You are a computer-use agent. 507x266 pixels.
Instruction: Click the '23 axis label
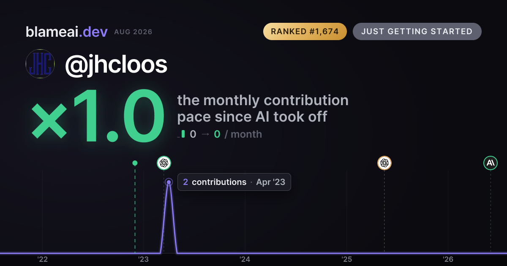pos(144,259)
